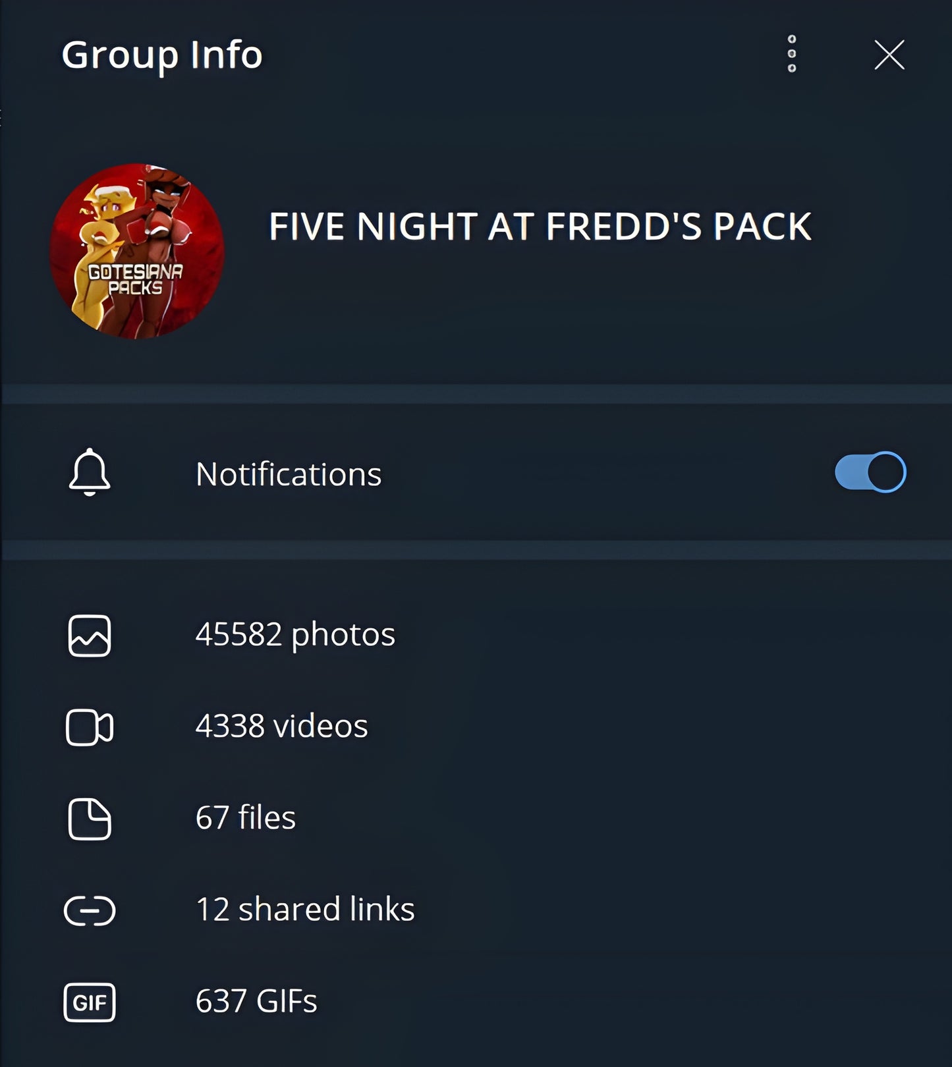Show the 67 files list
952x1067 pixels.
(245, 817)
